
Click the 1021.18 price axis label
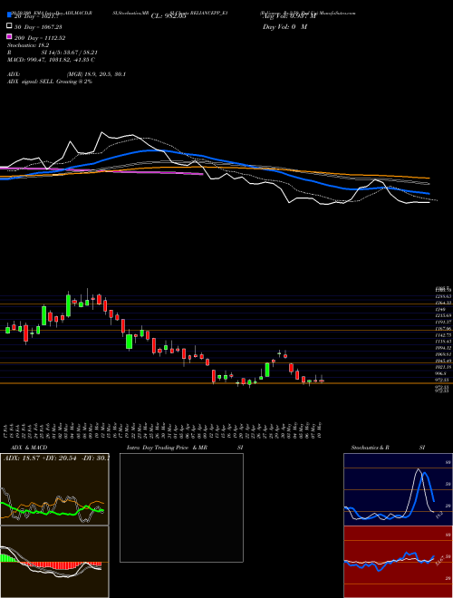tap(444, 367)
